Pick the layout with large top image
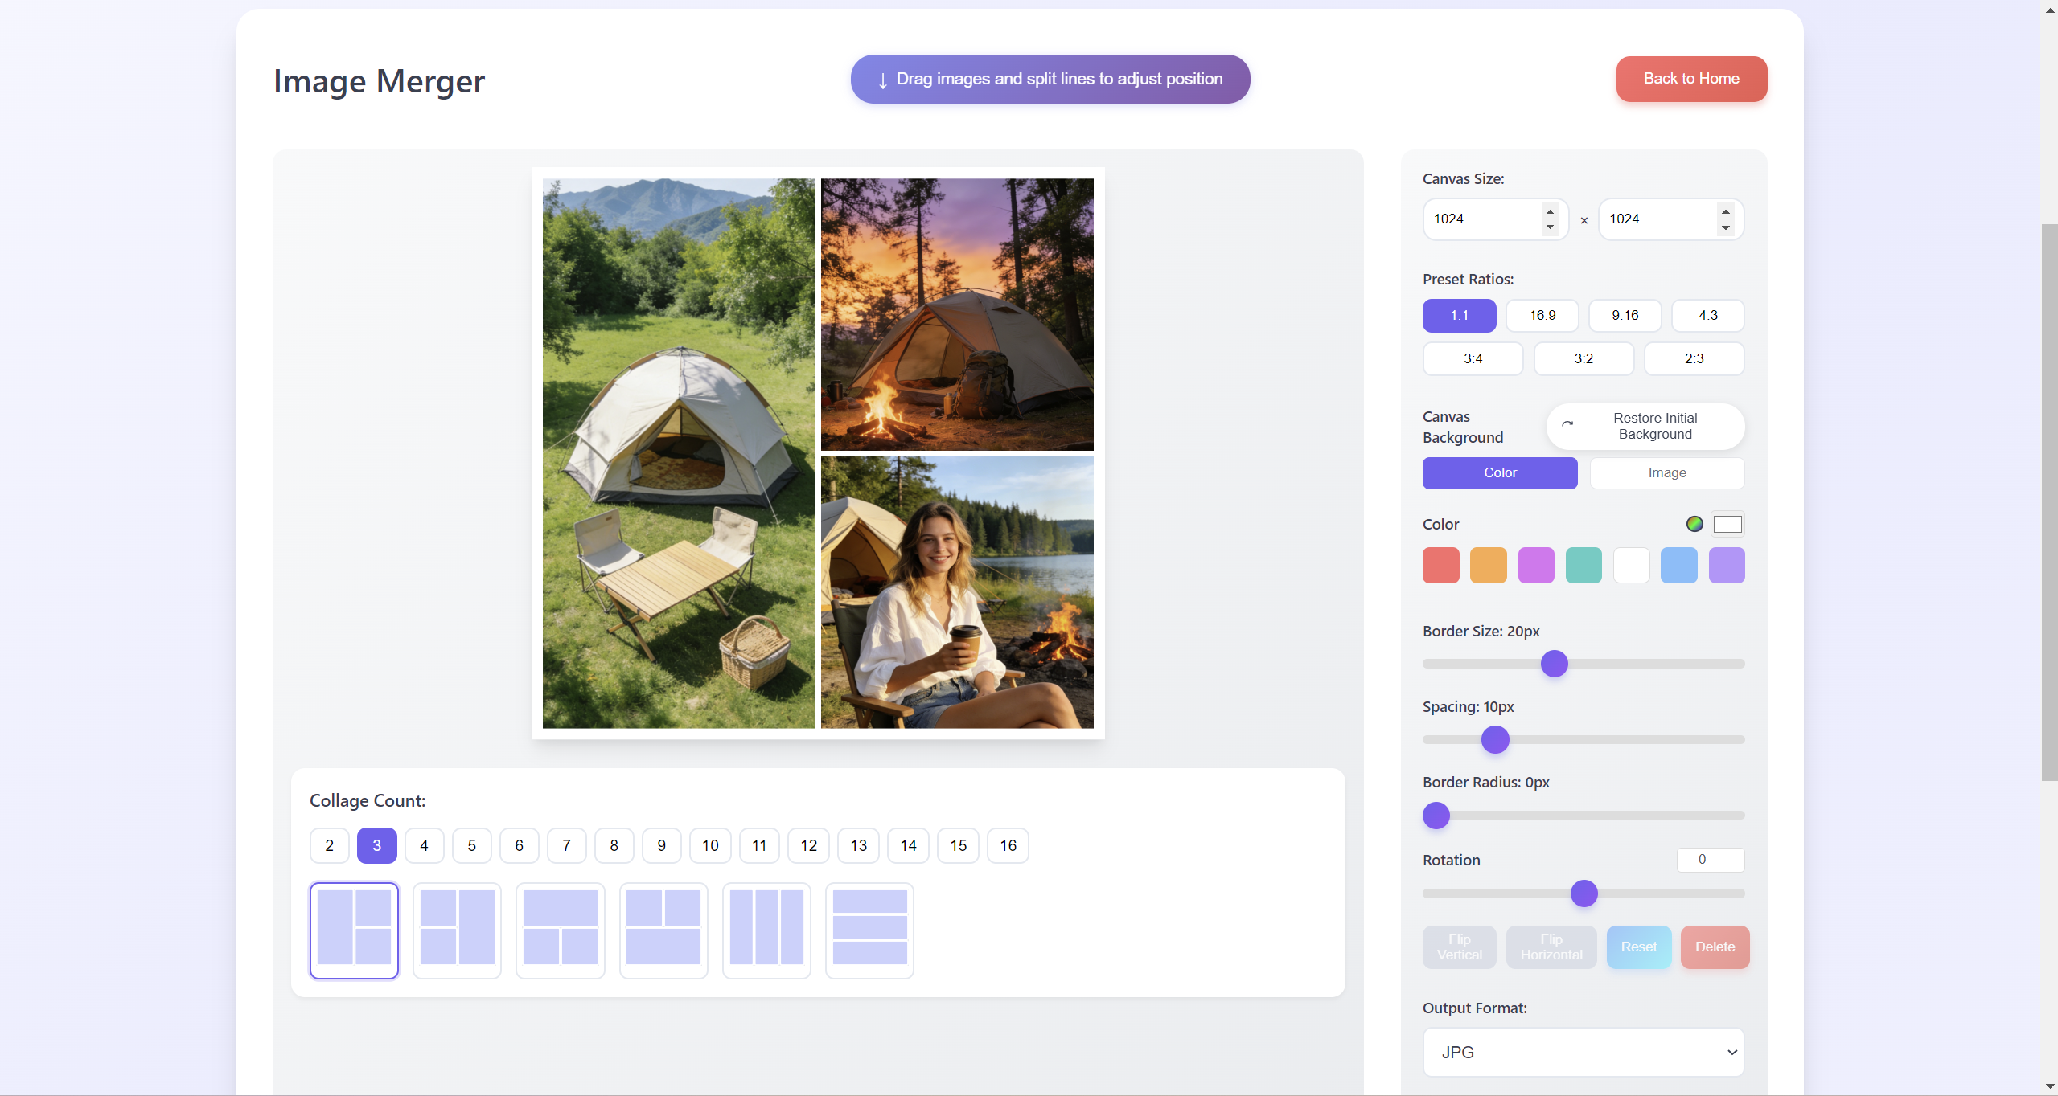This screenshot has height=1096, width=2058. [x=560, y=930]
